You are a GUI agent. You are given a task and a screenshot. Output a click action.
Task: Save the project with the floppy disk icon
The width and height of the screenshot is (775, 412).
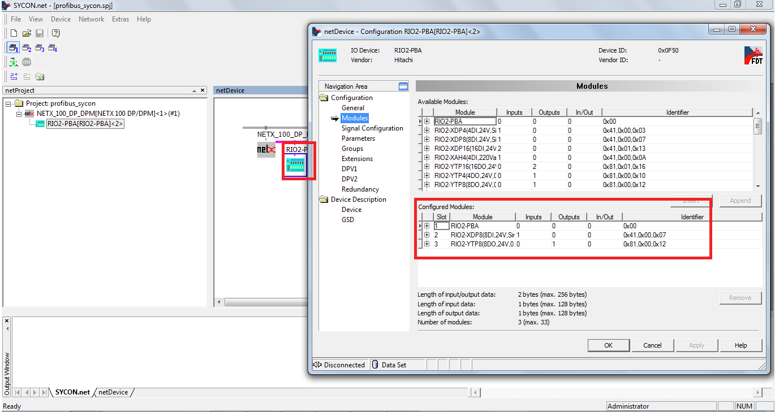click(x=40, y=33)
